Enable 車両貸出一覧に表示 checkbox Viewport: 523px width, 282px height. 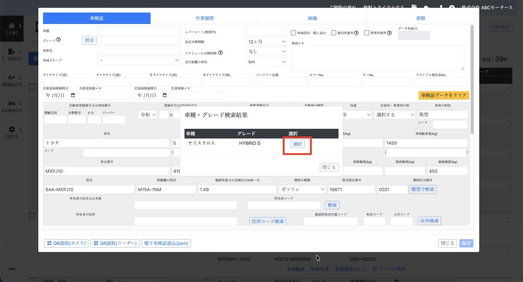pyautogui.click(x=294, y=33)
